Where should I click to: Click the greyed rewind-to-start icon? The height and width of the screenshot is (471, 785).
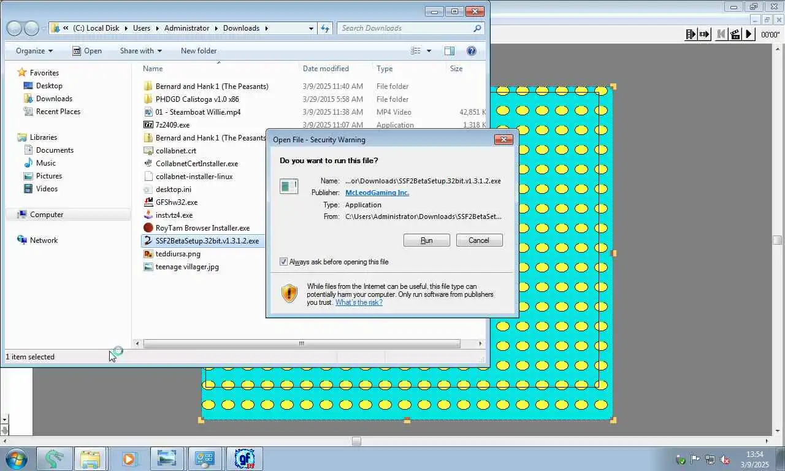coord(721,34)
